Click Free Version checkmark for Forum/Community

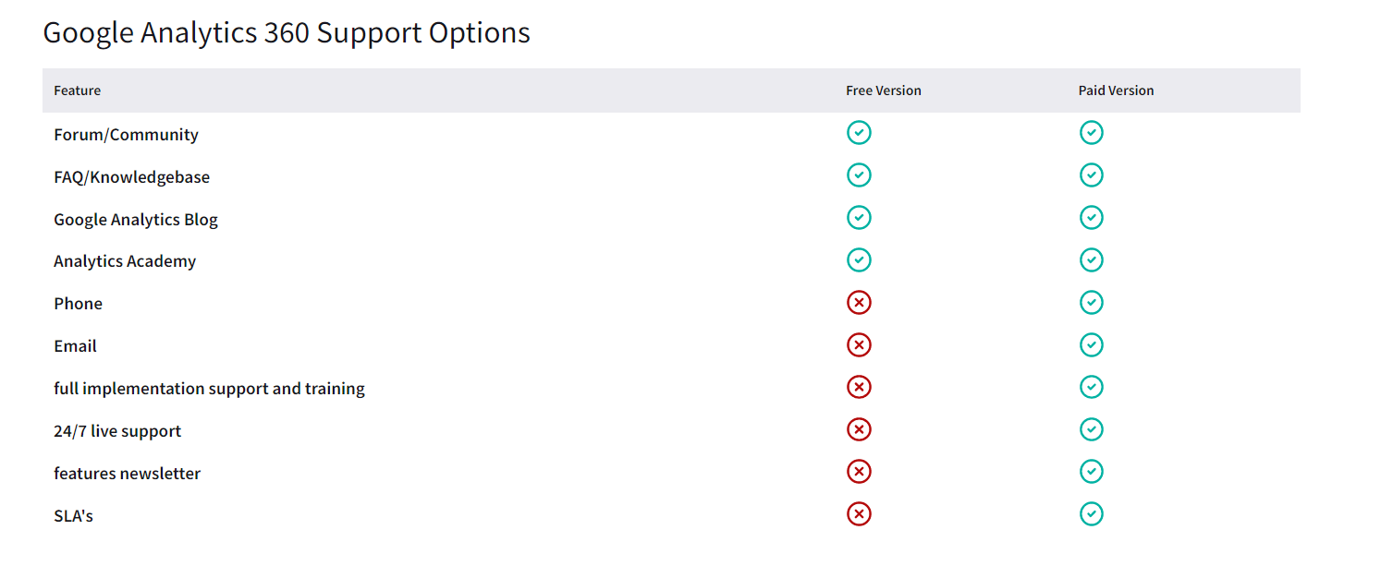click(859, 133)
